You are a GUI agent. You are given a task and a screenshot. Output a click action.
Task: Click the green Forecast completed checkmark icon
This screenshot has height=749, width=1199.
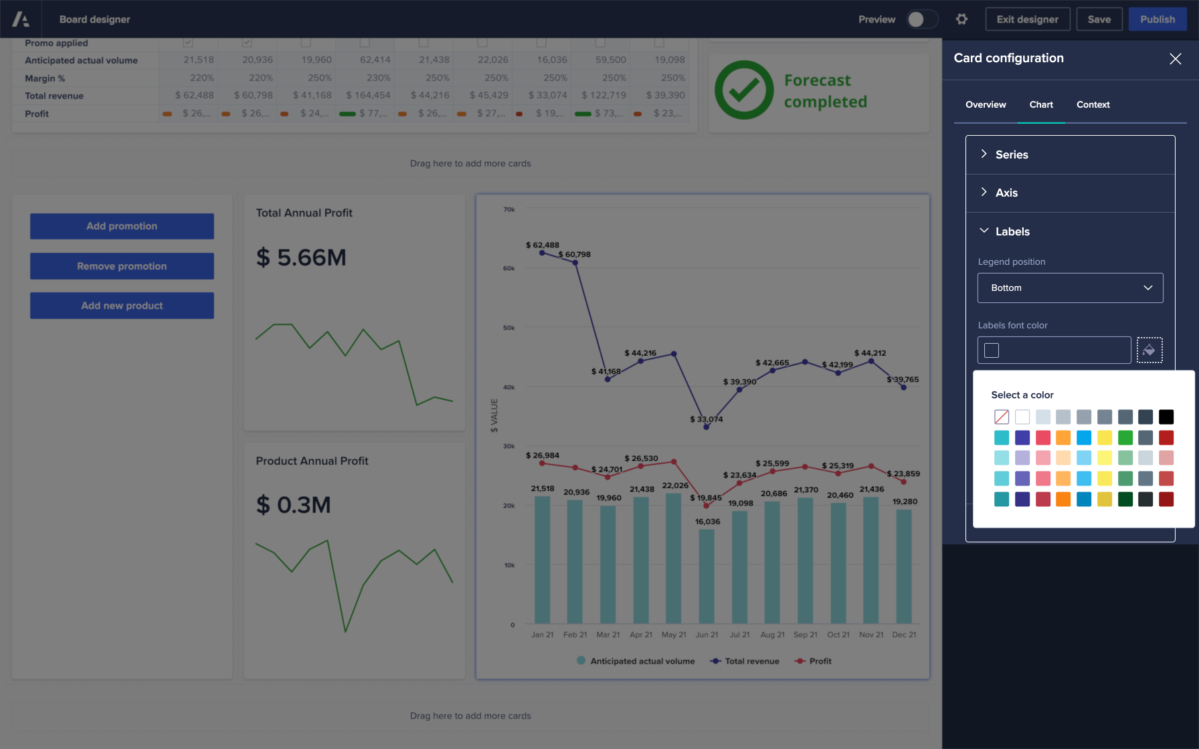744,90
